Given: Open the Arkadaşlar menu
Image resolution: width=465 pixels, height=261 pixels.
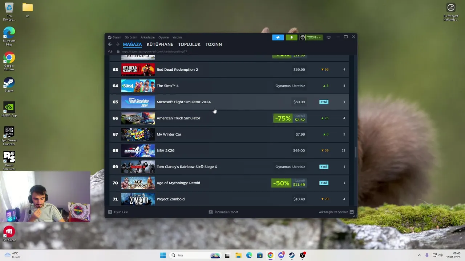Looking at the screenshot, I should point(148,37).
